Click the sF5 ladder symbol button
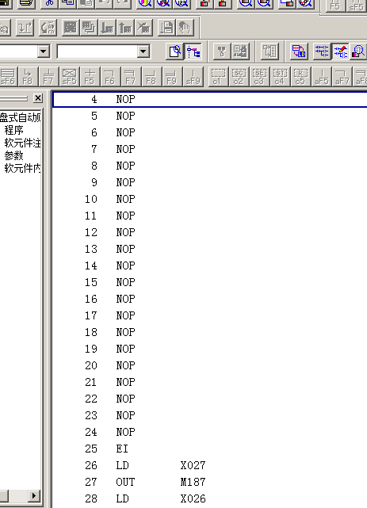The image size is (367, 508). pyautogui.click(x=69, y=77)
